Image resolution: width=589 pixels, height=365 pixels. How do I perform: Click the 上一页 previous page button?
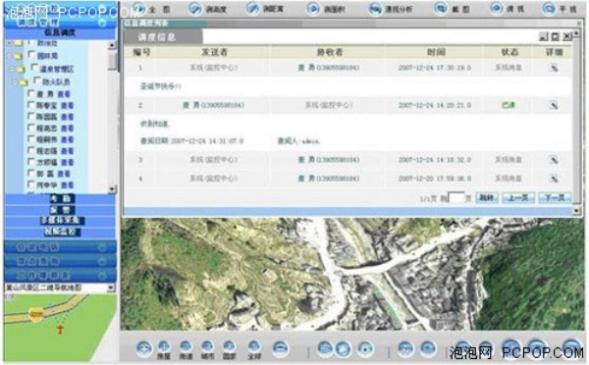point(518,197)
